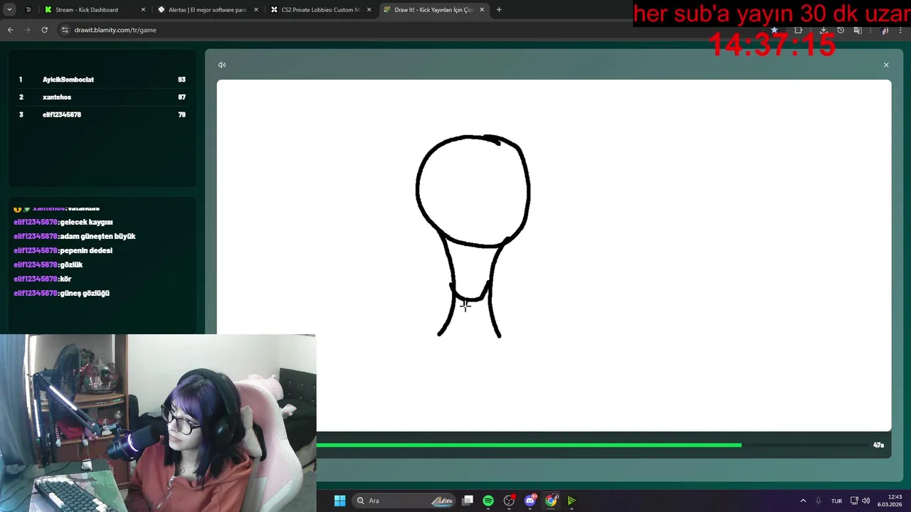The height and width of the screenshot is (512, 911).
Task: Switch to the Alertas tab
Action: pos(207,10)
